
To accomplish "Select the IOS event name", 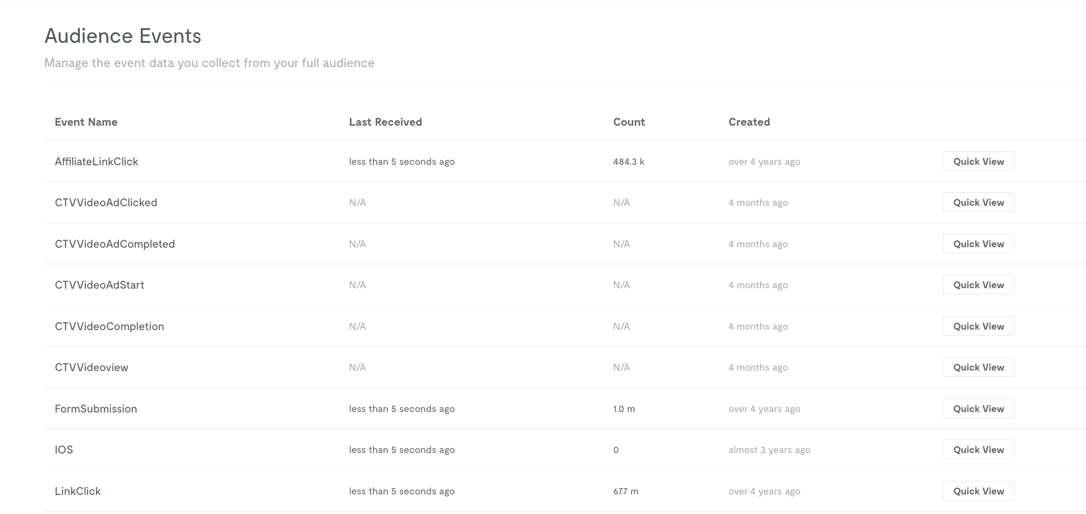I will [64, 450].
